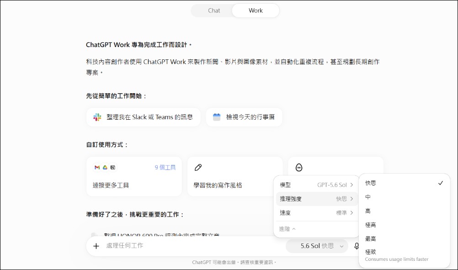Open the 模型 GPT-5.6 Sol submenu
The height and width of the screenshot is (270, 458).
317,185
